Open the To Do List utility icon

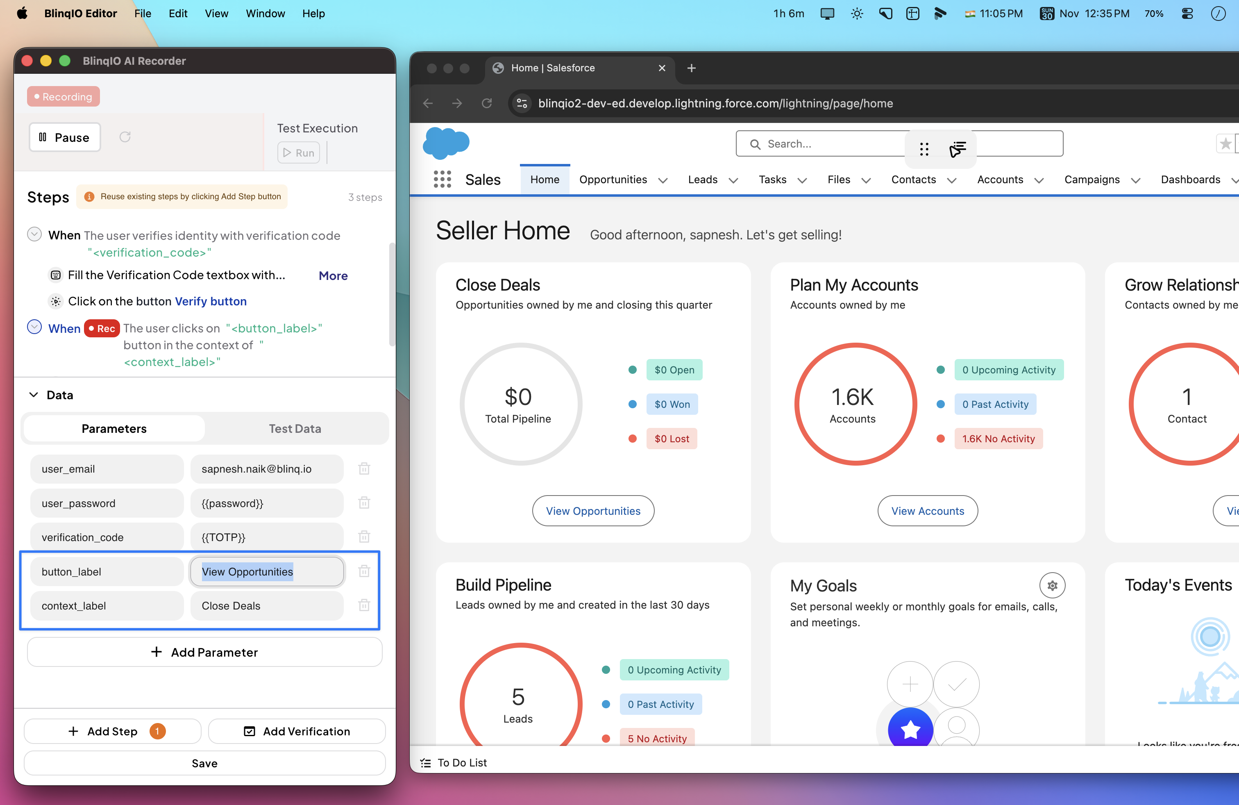pos(425,763)
